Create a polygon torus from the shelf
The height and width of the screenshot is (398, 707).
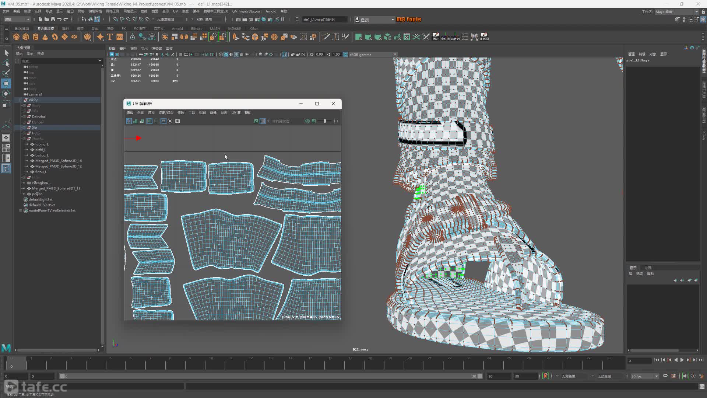point(55,37)
